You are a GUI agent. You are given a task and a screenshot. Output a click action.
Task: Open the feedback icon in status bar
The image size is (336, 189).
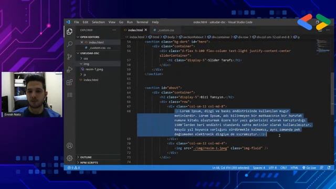322,168
